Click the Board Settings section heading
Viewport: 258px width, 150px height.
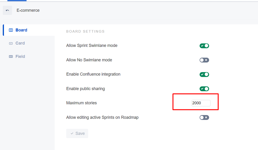[x=85, y=31]
